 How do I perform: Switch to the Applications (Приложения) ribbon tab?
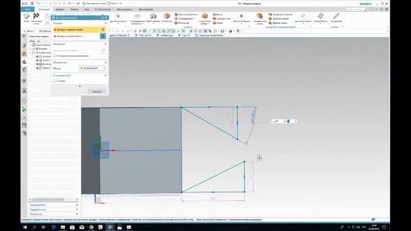click(x=146, y=9)
